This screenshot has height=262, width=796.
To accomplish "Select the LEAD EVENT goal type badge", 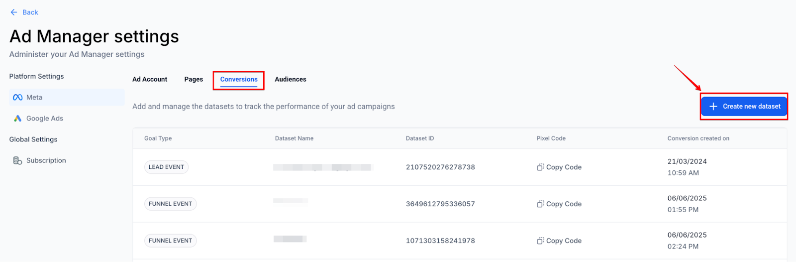I will click(166, 167).
